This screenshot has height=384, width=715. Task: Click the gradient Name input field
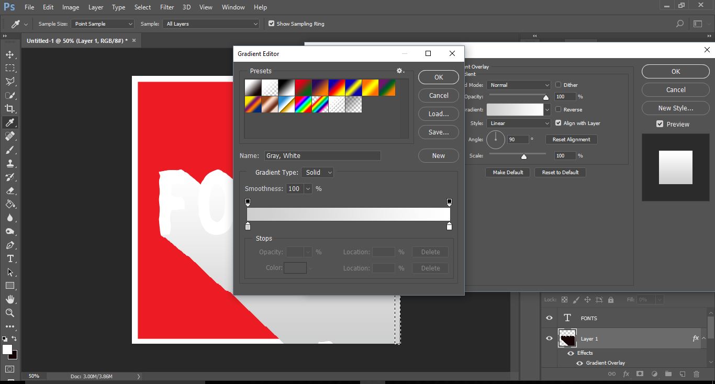coord(322,155)
